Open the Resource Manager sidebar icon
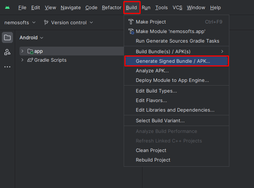The width and height of the screenshot is (254, 188). (7, 52)
